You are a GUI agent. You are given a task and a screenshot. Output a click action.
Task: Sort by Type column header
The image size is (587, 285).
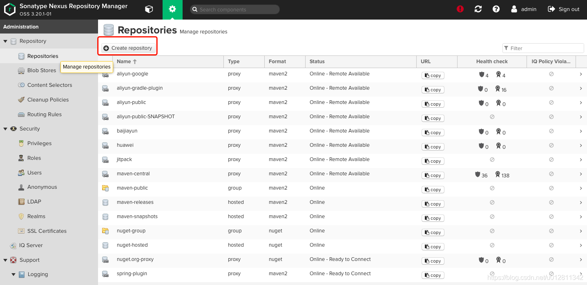pyautogui.click(x=244, y=62)
